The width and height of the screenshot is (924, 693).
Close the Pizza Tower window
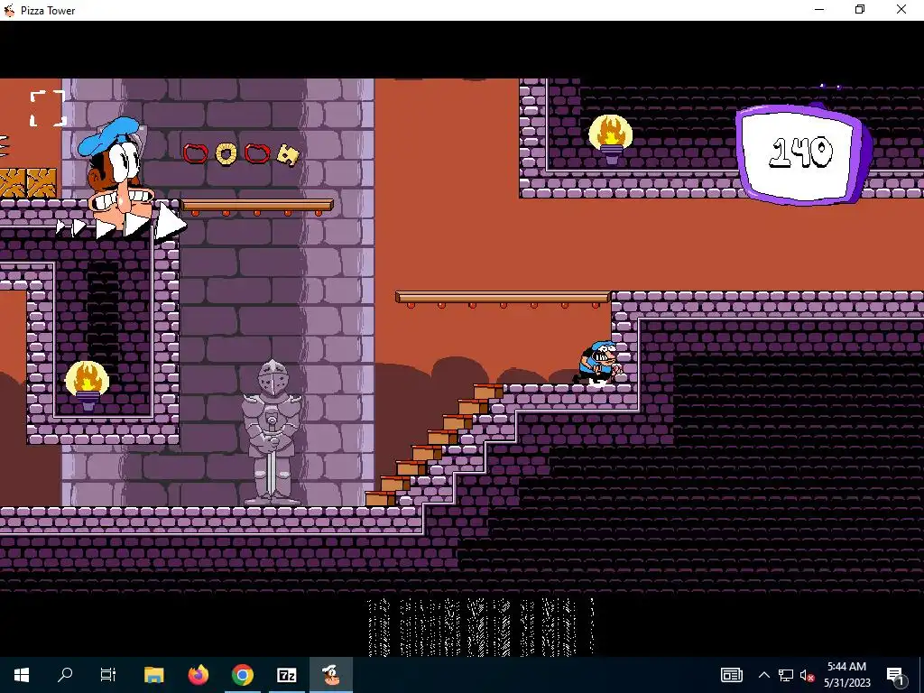click(901, 9)
